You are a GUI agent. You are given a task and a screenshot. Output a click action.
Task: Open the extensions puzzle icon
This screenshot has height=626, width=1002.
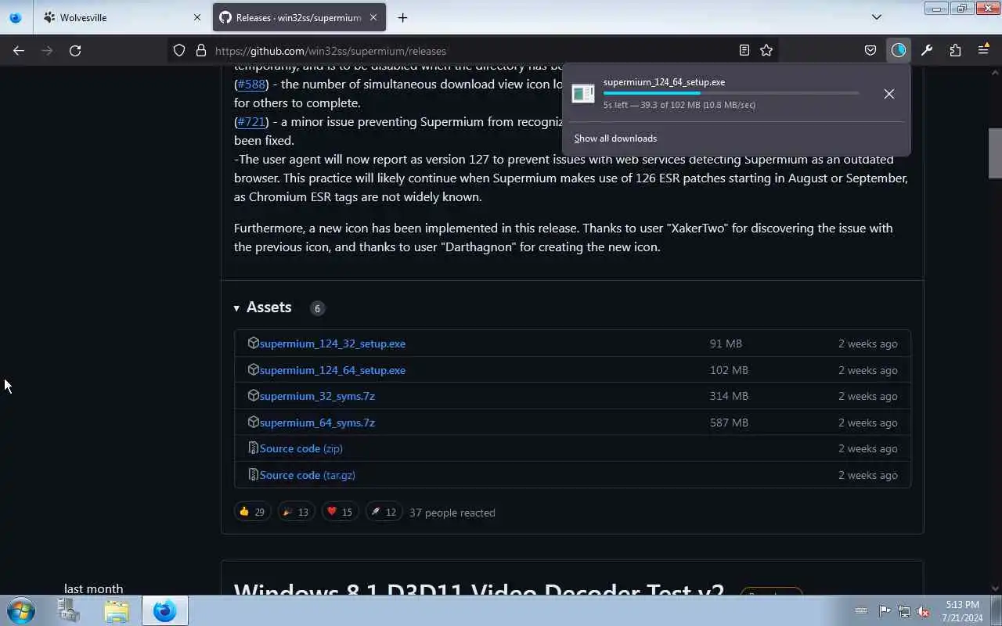(x=955, y=50)
